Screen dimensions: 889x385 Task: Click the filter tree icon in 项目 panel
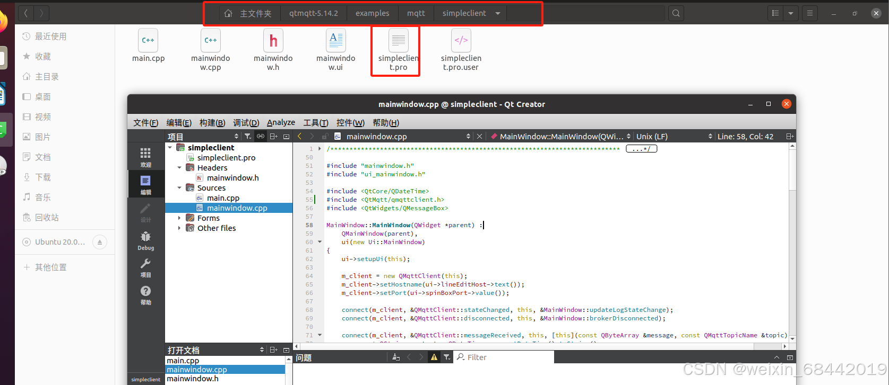[x=248, y=136]
